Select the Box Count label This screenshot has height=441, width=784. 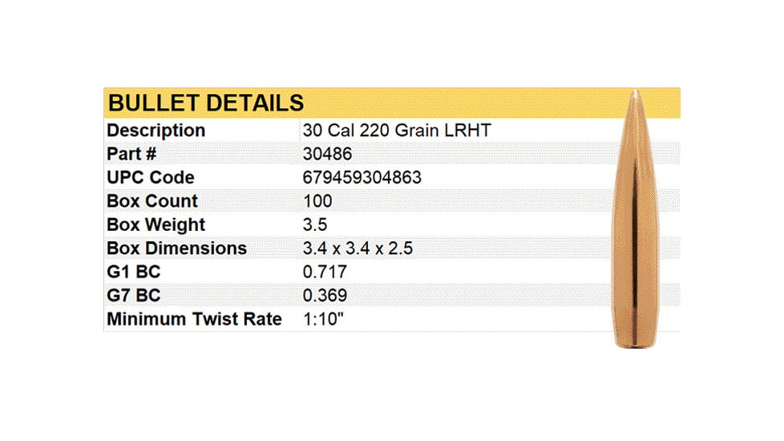coord(152,201)
